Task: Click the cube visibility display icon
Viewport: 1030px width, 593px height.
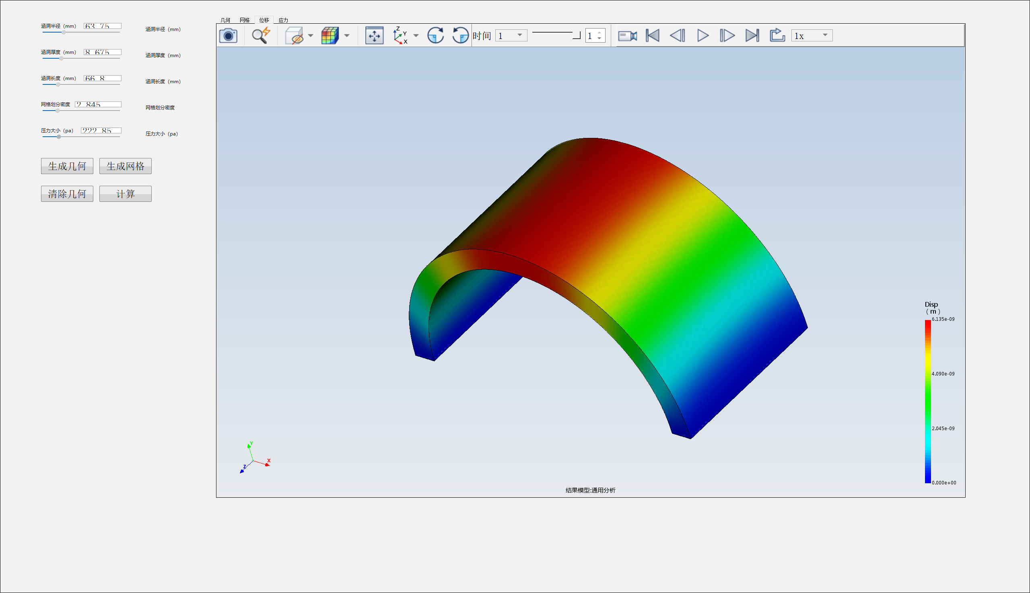Action: (x=294, y=36)
